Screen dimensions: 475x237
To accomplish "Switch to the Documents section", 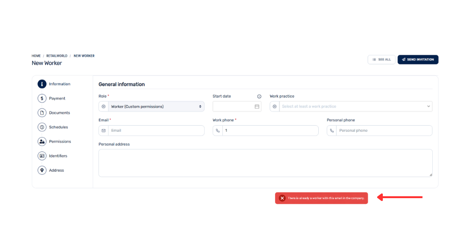I will [59, 113].
